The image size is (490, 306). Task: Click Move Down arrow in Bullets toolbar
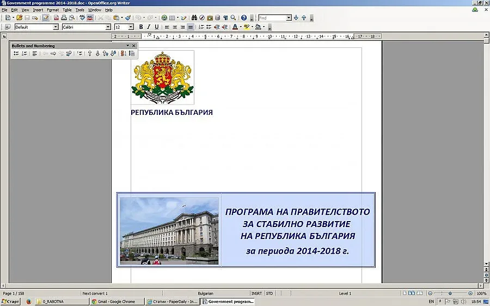click(97, 53)
